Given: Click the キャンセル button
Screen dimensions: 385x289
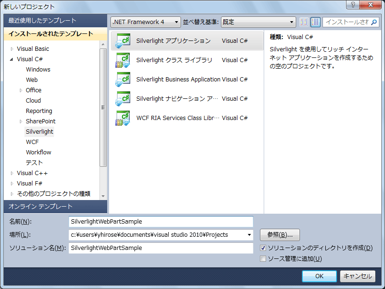Looking at the screenshot, I should (357, 276).
